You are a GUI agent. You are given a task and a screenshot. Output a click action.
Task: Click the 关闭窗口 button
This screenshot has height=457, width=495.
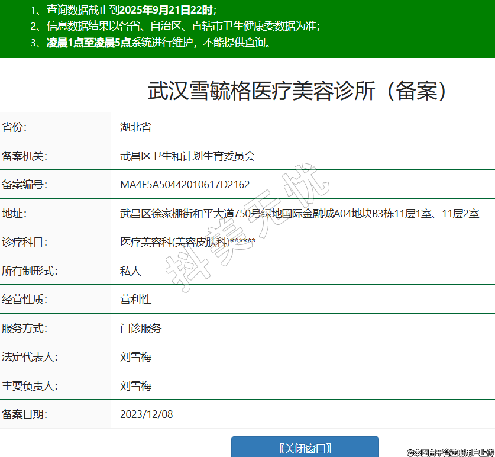(305, 448)
